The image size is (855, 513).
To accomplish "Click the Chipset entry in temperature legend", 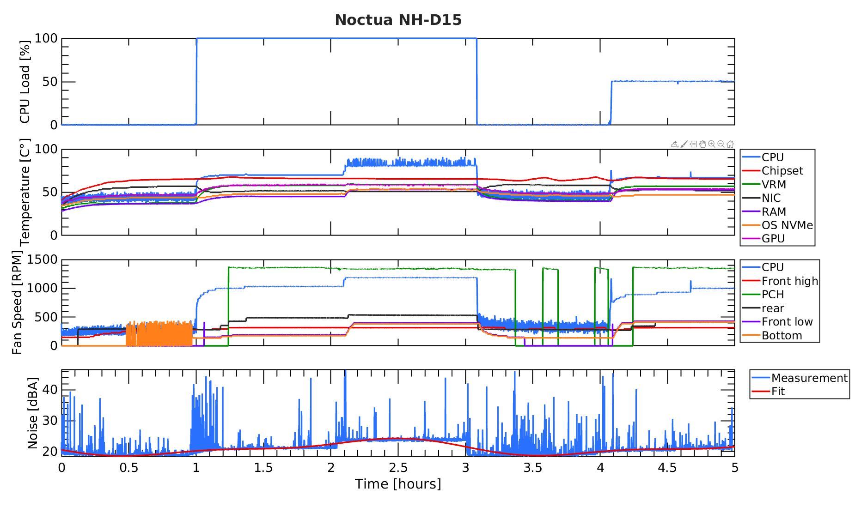I will 773,171.
